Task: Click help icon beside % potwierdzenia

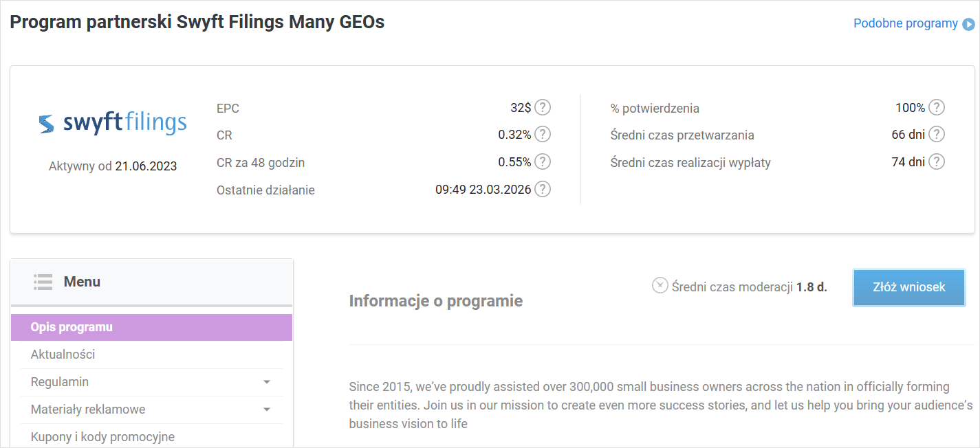Action: [937, 107]
